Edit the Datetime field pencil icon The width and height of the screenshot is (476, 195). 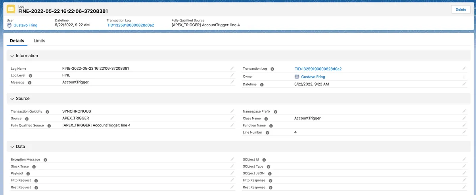(464, 84)
